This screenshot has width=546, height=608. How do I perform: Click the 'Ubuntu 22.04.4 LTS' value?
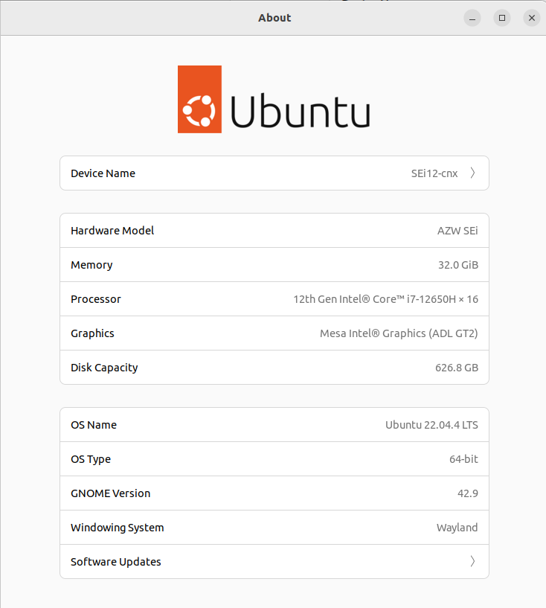pyautogui.click(x=431, y=425)
